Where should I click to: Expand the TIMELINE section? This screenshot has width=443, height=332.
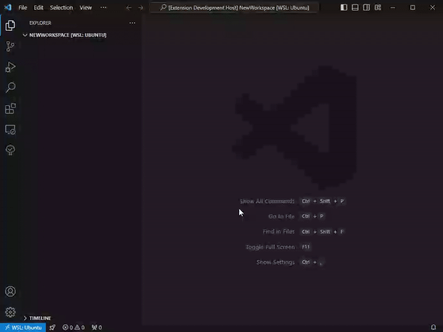(x=37, y=318)
